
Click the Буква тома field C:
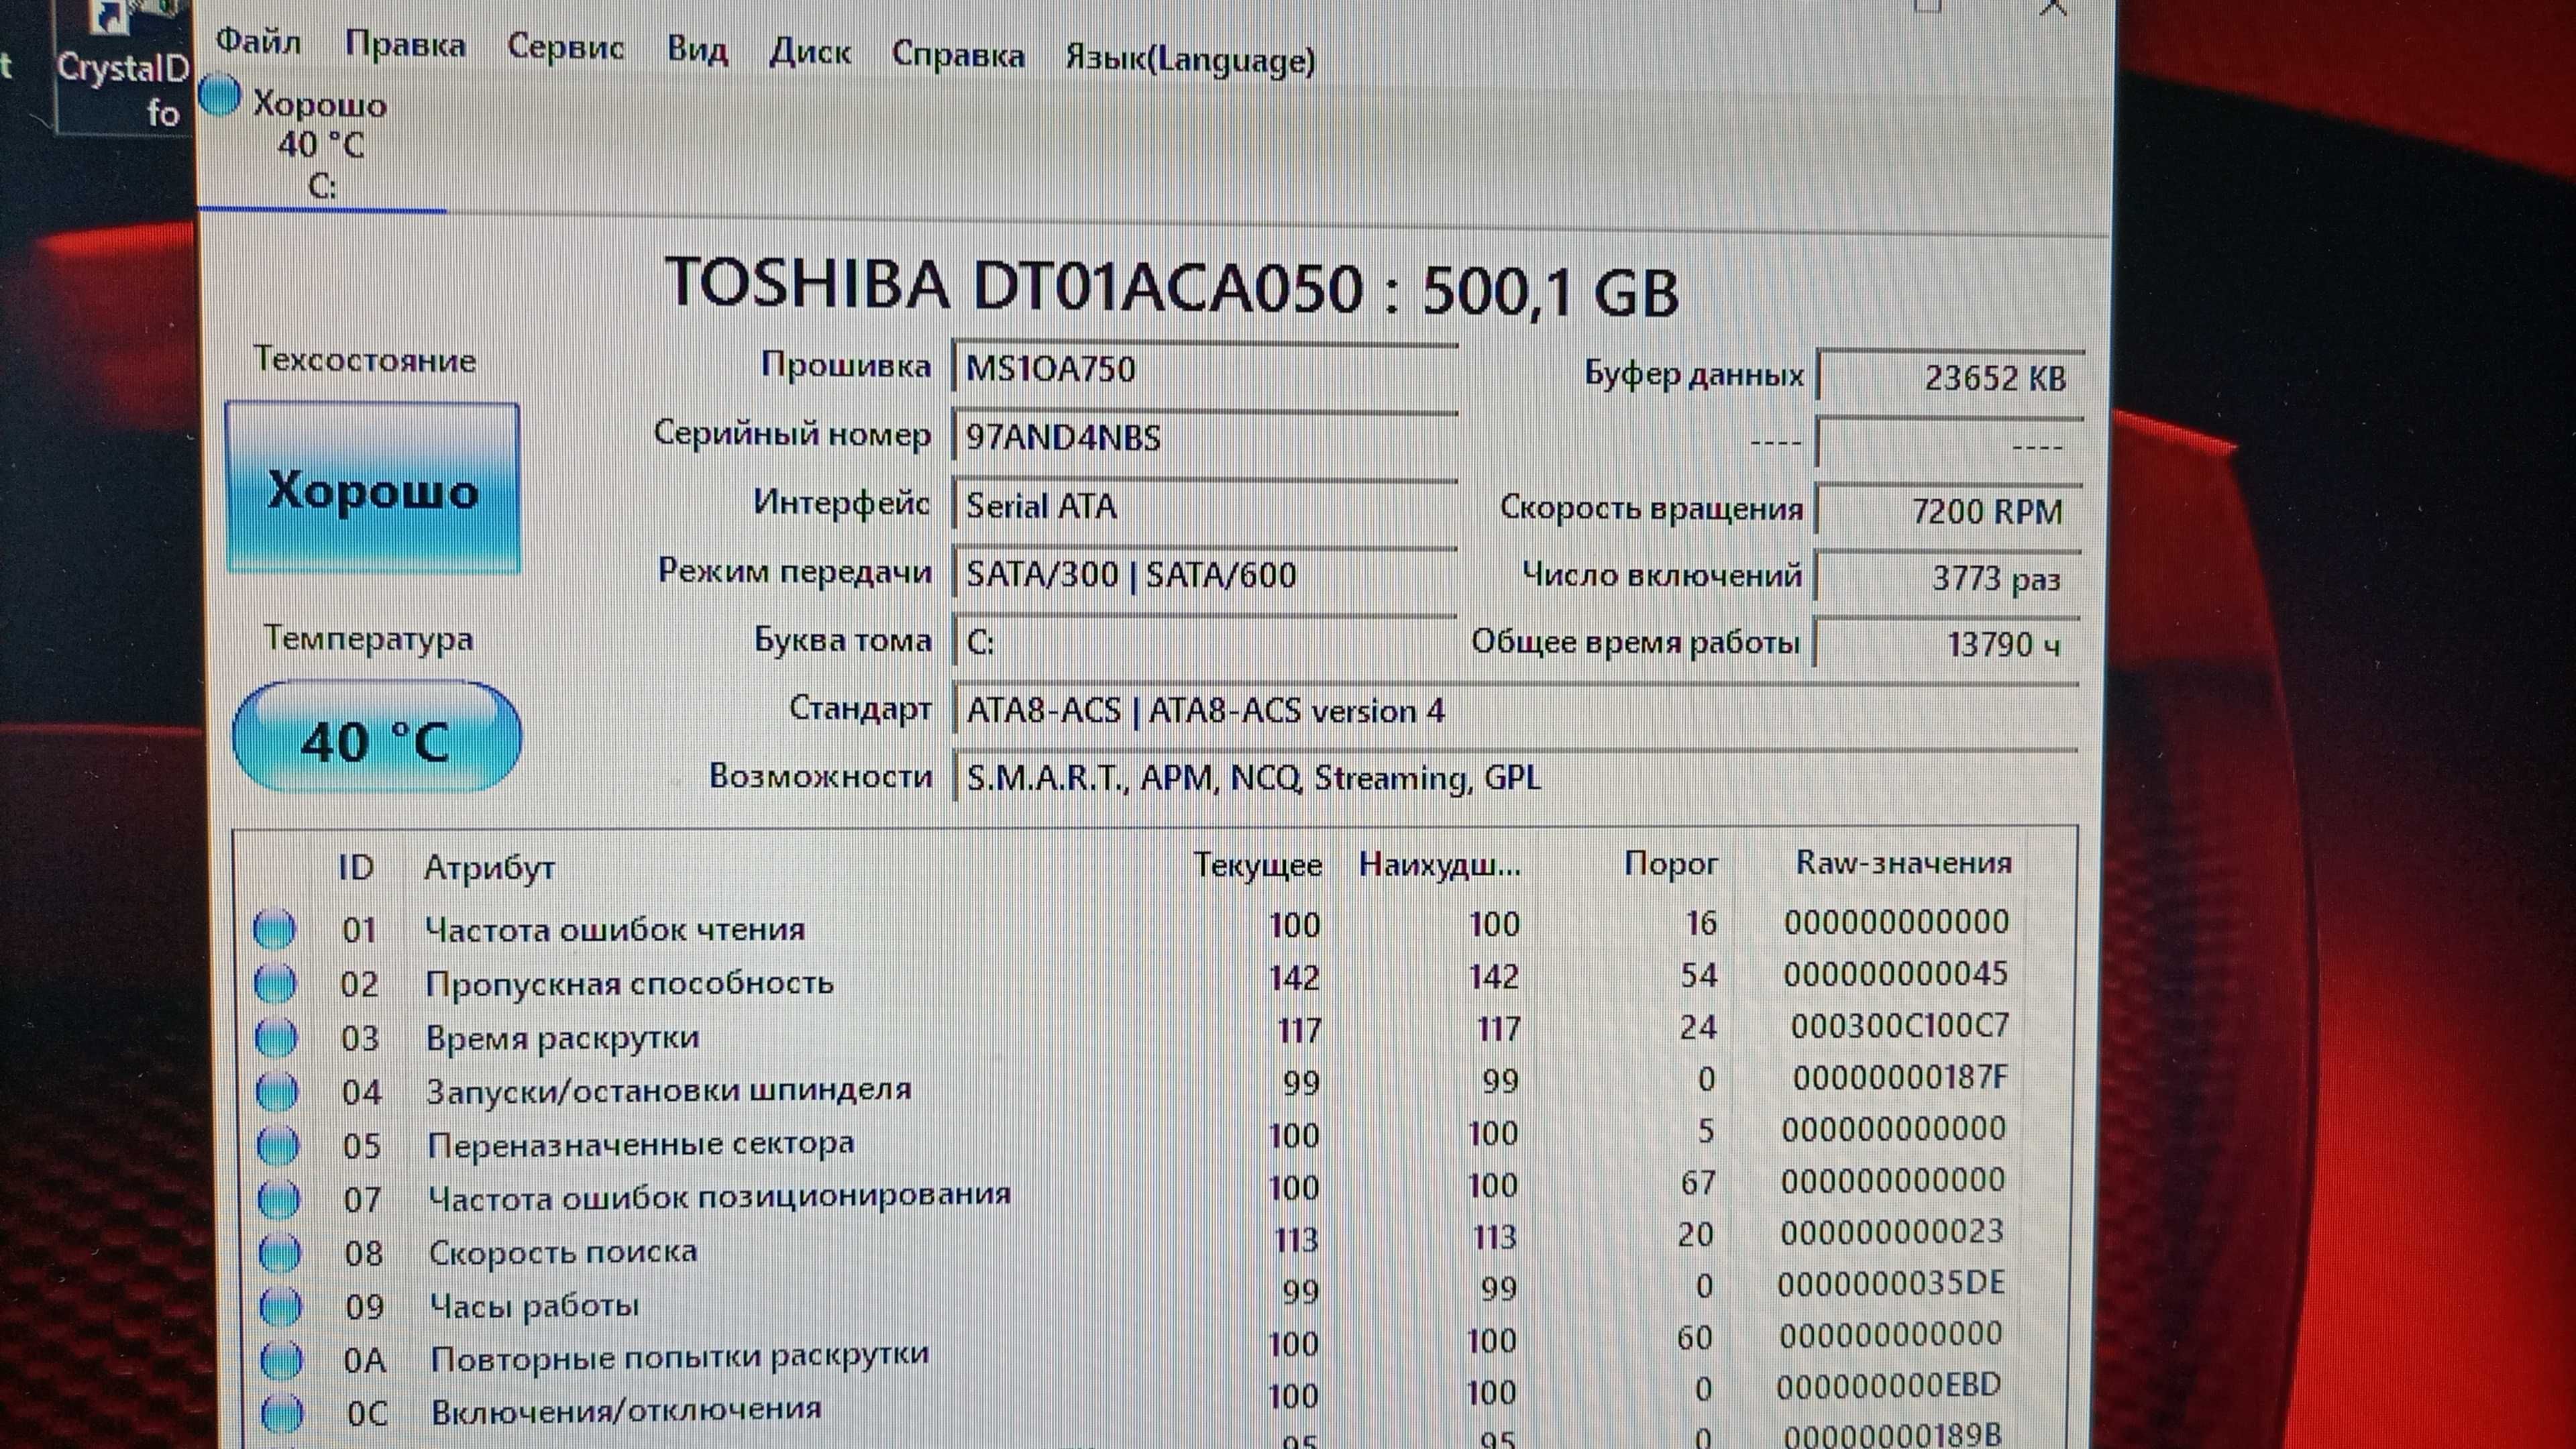pos(1204,642)
